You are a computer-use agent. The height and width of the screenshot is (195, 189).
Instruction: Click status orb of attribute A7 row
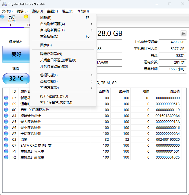(x=6, y=133)
